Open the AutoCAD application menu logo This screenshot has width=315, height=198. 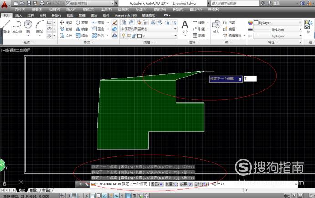(x=5, y=5)
